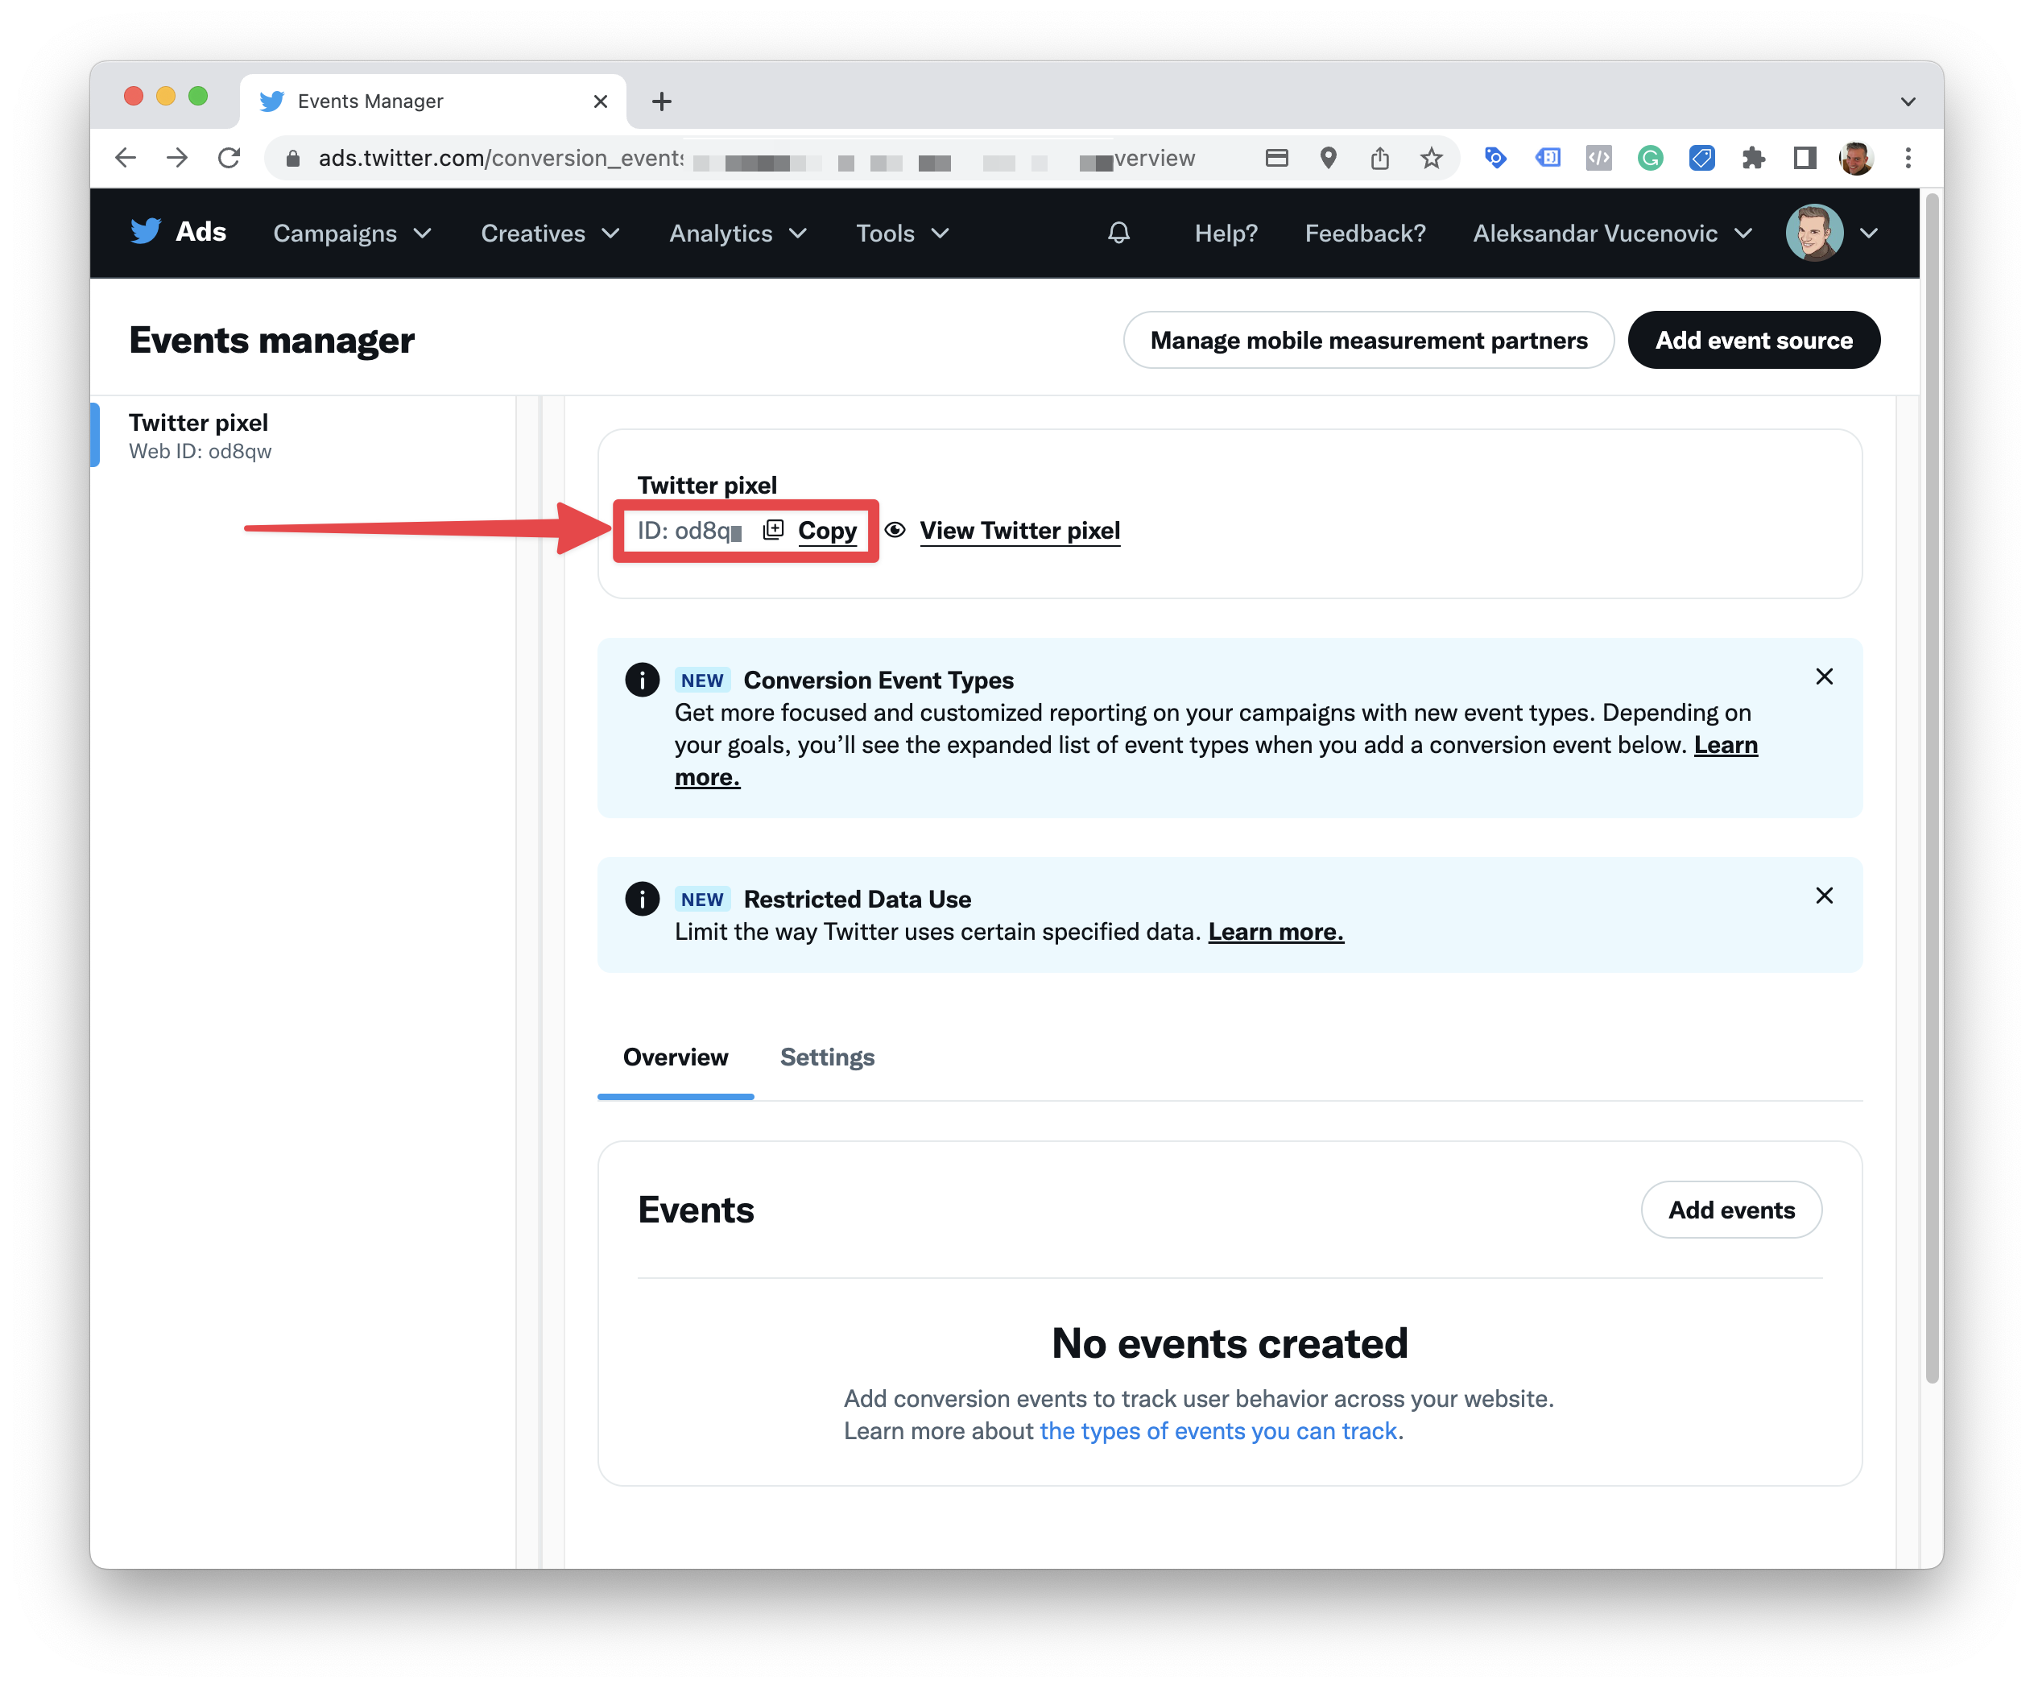Reload the Events Manager page

click(x=229, y=158)
